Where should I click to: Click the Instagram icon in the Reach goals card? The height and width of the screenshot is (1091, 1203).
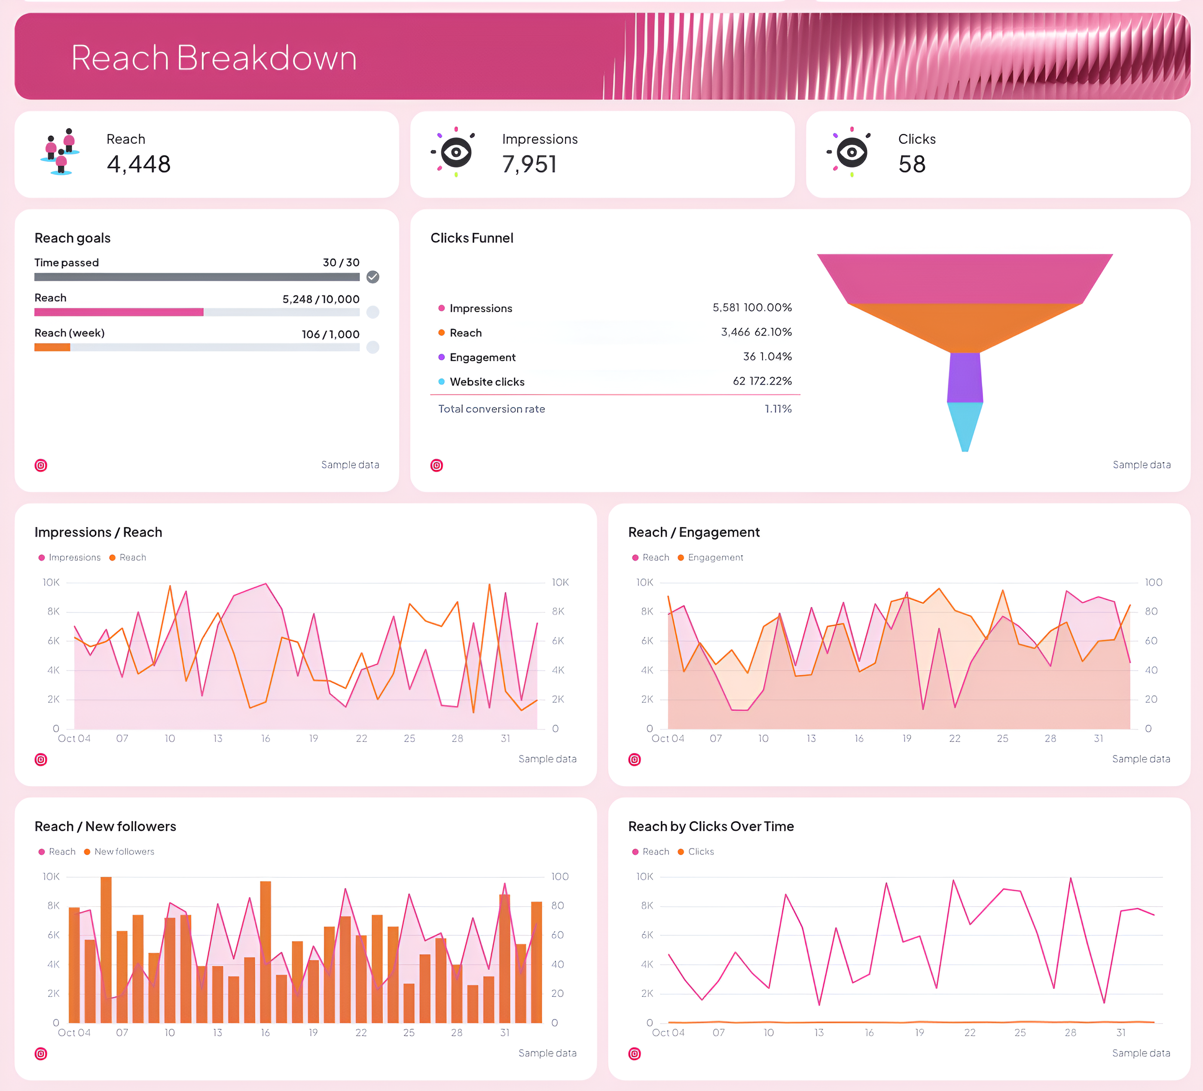point(40,465)
